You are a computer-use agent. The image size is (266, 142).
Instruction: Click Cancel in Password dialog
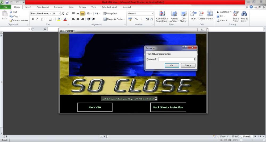[x=188, y=65]
